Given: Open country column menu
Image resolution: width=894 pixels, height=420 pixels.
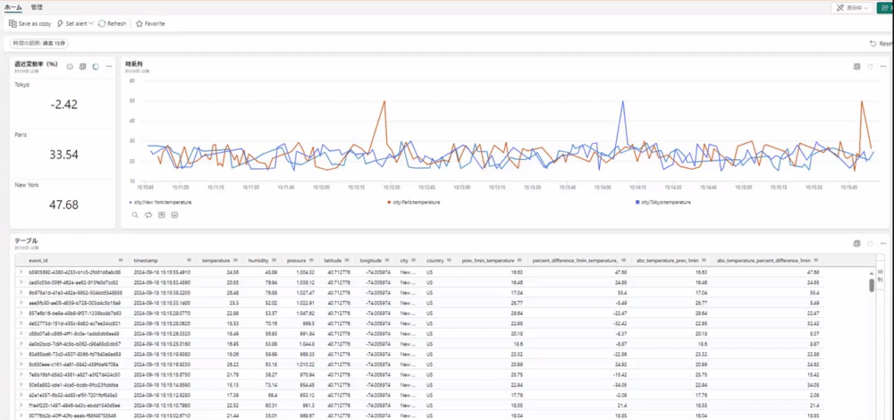Looking at the screenshot, I should click(x=449, y=260).
